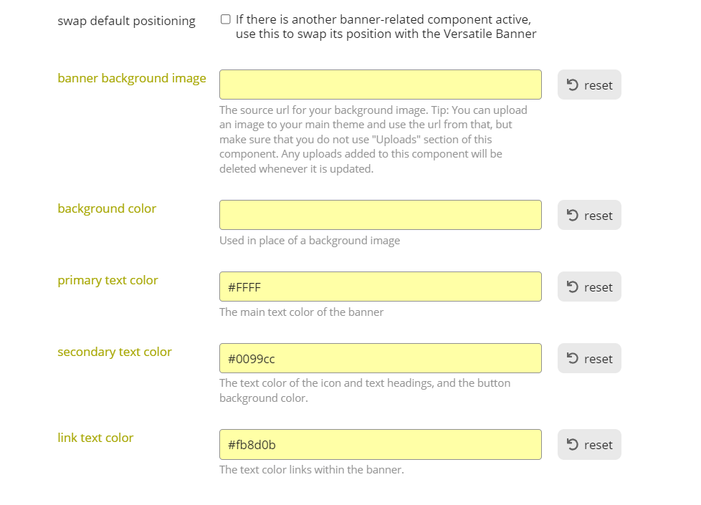The image size is (701, 505).
Task: Click "The main text color of the banner" hint
Action: click(301, 312)
